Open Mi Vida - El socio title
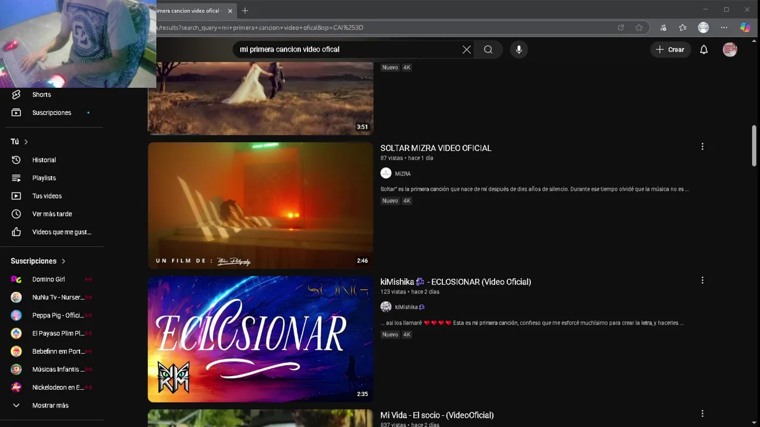 pos(437,415)
